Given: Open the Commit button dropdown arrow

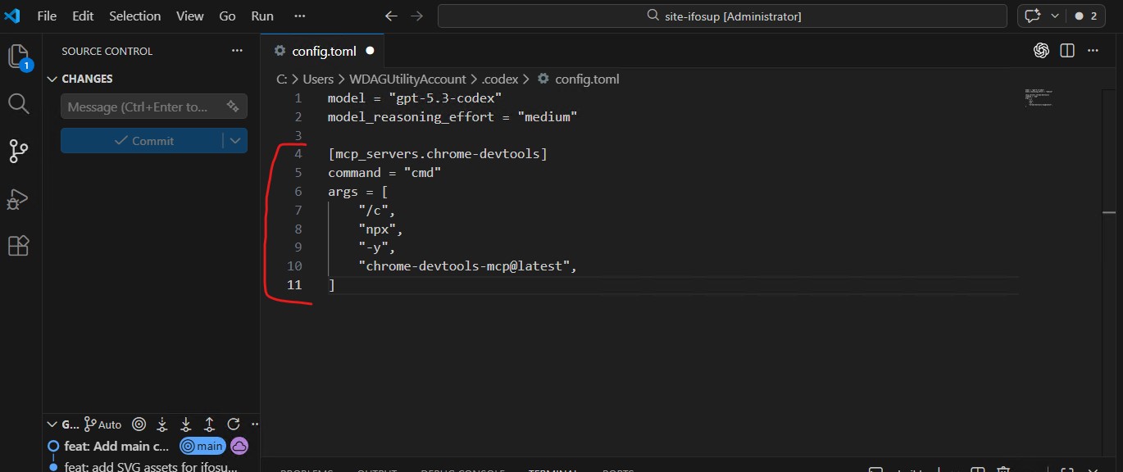Looking at the screenshot, I should tap(235, 140).
